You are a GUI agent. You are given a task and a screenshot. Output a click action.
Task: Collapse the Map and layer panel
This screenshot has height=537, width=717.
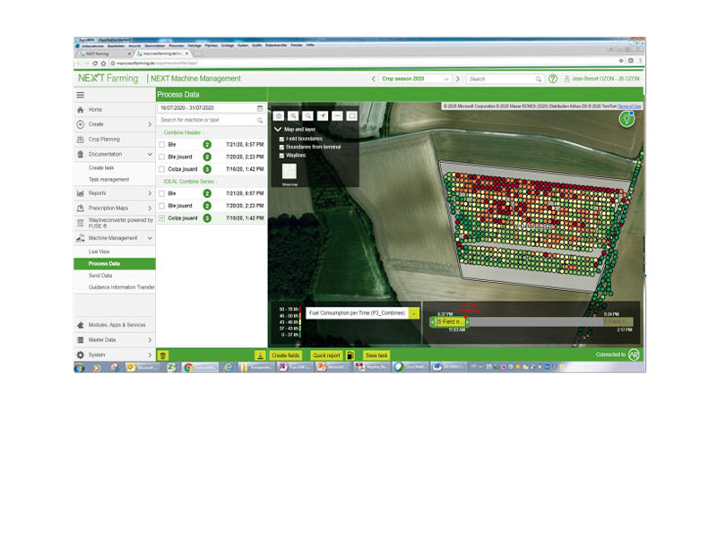click(278, 129)
